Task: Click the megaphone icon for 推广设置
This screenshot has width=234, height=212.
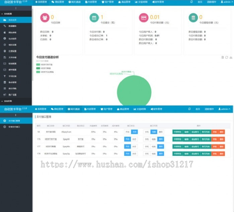Action: (5, 95)
